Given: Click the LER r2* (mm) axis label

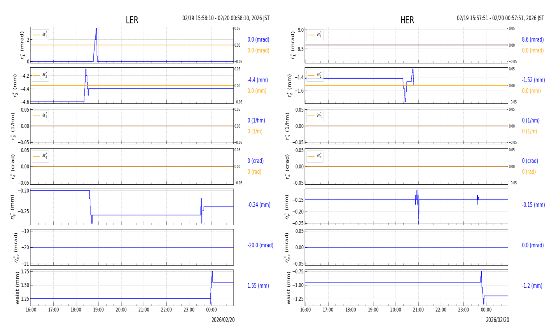Looking at the screenshot, I should click(x=15, y=86).
